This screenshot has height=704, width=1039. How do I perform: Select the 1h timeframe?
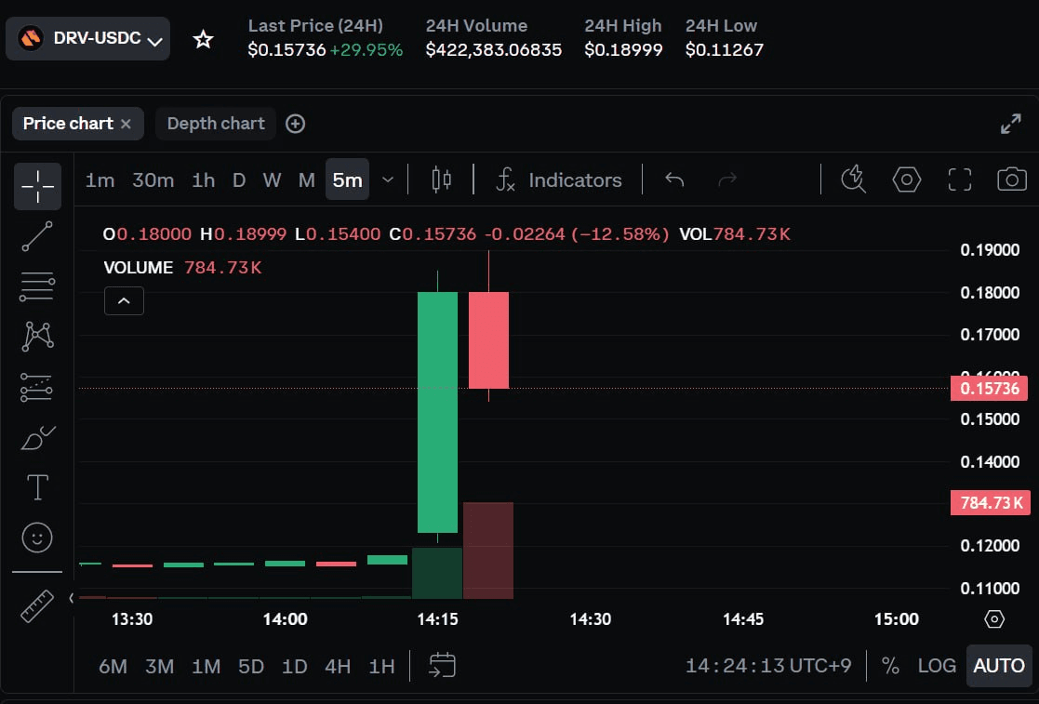point(204,180)
